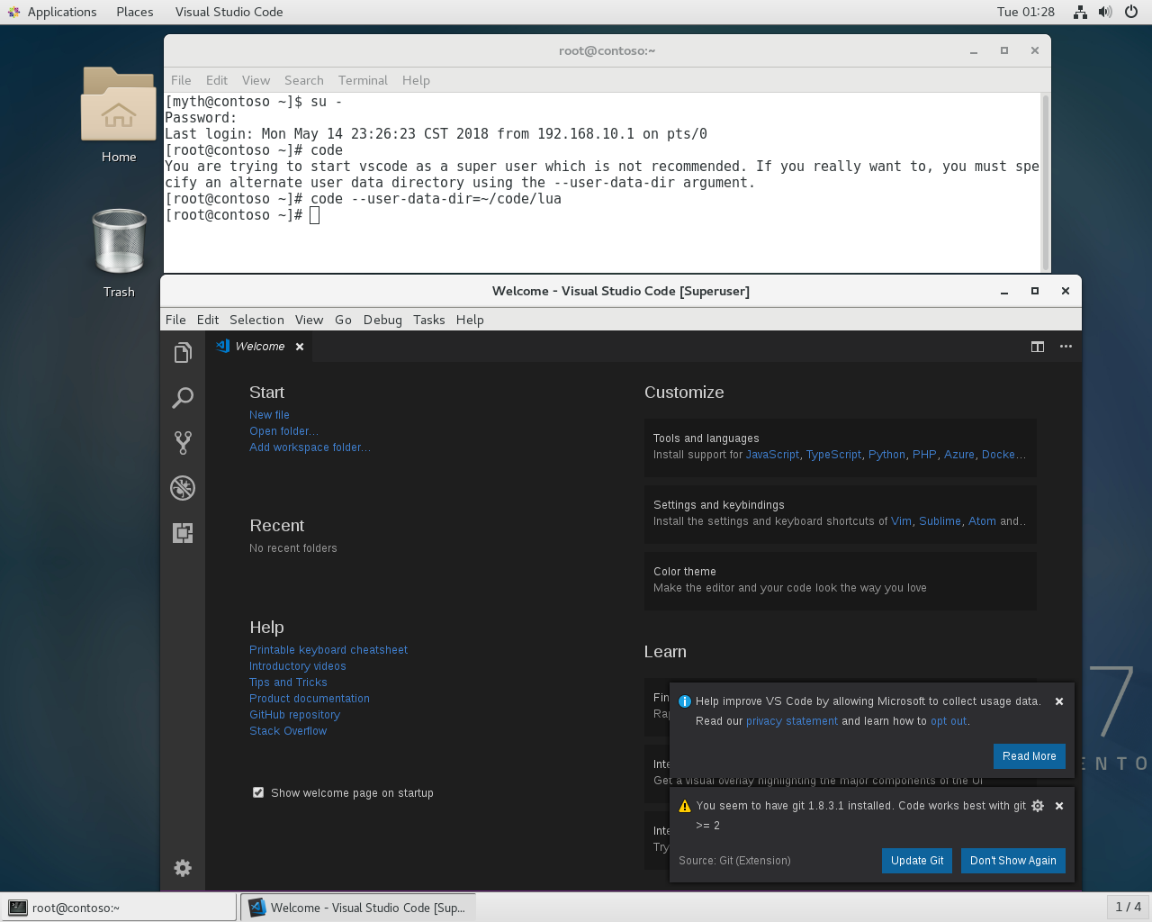Open the volume icon in top panel
The image size is (1152, 922).
1105,12
